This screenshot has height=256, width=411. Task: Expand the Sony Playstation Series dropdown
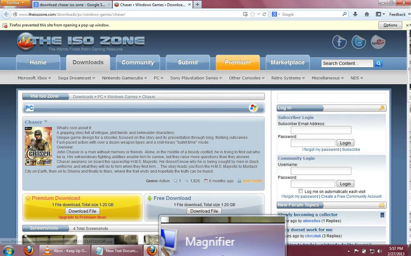click(196, 78)
